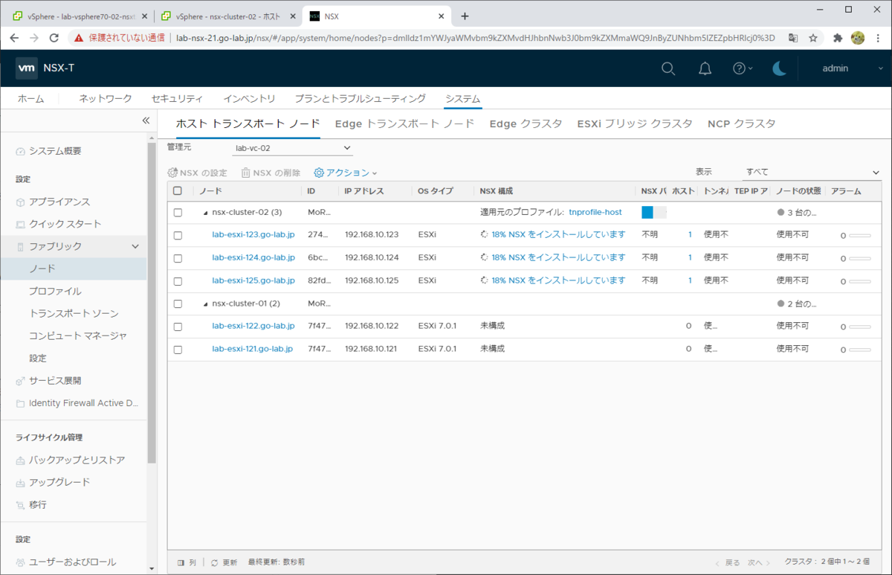This screenshot has height=575, width=892.
Task: Sort by the IP アドレス column header
Action: 364,191
